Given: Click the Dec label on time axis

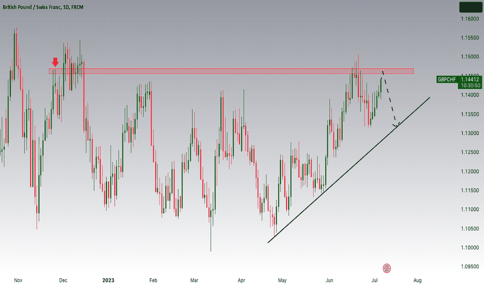Looking at the screenshot, I should 63,280.
